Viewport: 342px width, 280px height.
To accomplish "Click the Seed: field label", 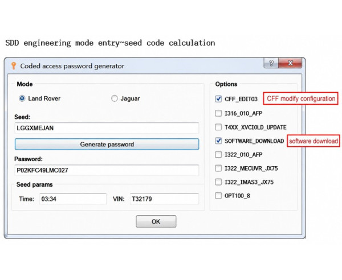I will coord(22,117).
